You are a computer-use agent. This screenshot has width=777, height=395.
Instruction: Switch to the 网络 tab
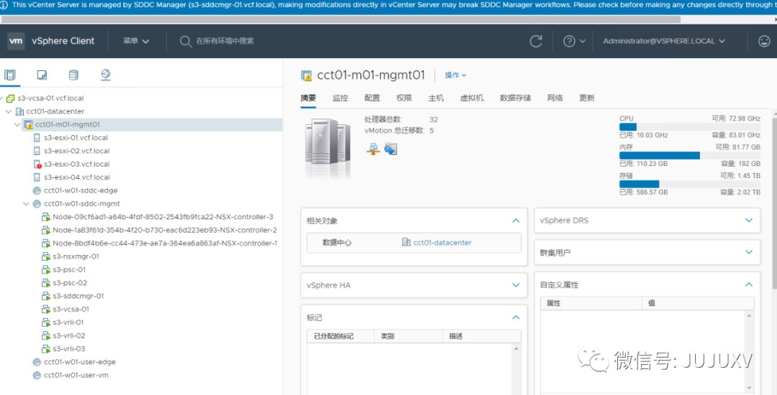click(555, 98)
